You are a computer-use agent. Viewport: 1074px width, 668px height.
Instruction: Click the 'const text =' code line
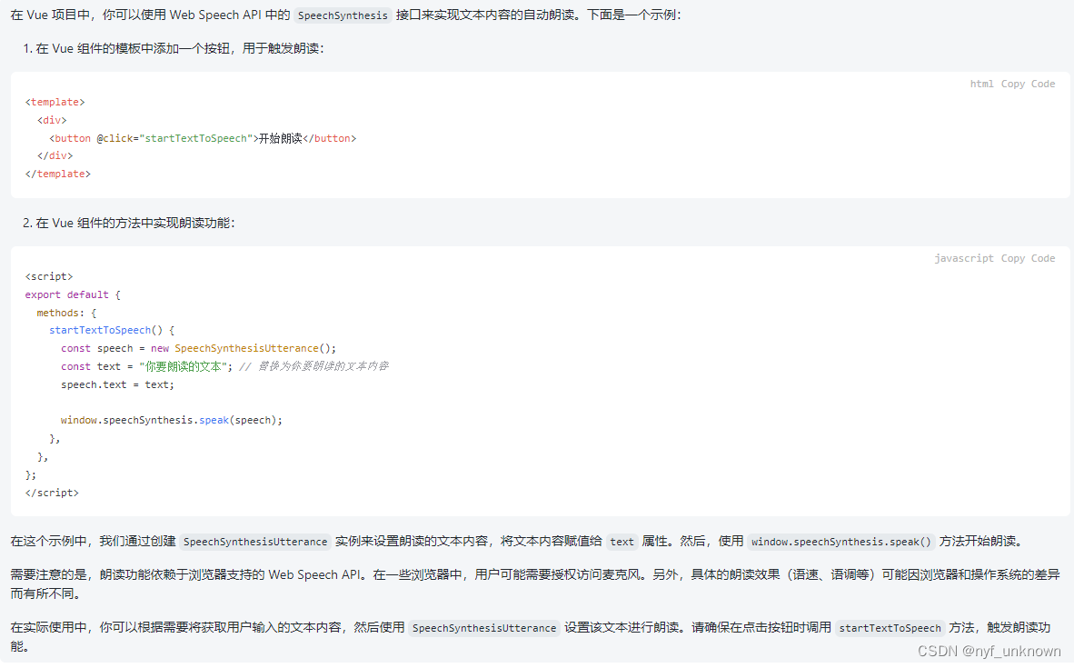click(x=224, y=366)
